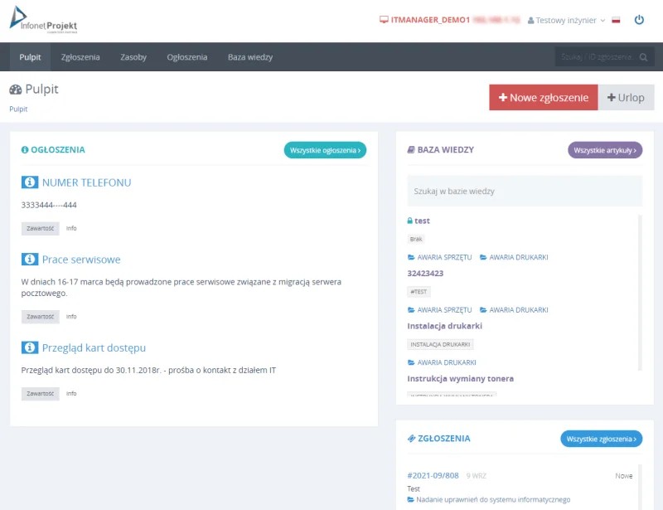Open Wszystkie artykuły list
This screenshot has width=663, height=510.
click(x=605, y=150)
